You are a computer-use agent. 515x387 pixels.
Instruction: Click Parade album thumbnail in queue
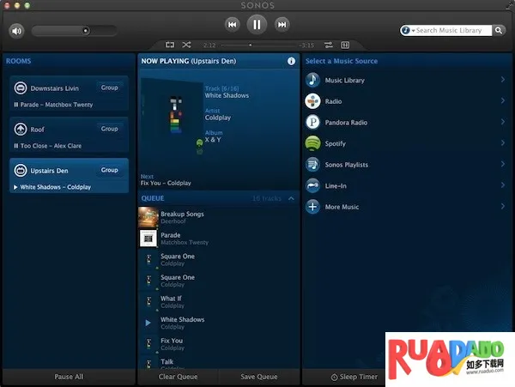(x=148, y=239)
